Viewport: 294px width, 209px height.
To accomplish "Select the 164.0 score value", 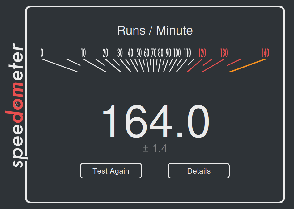I will 156,121.
